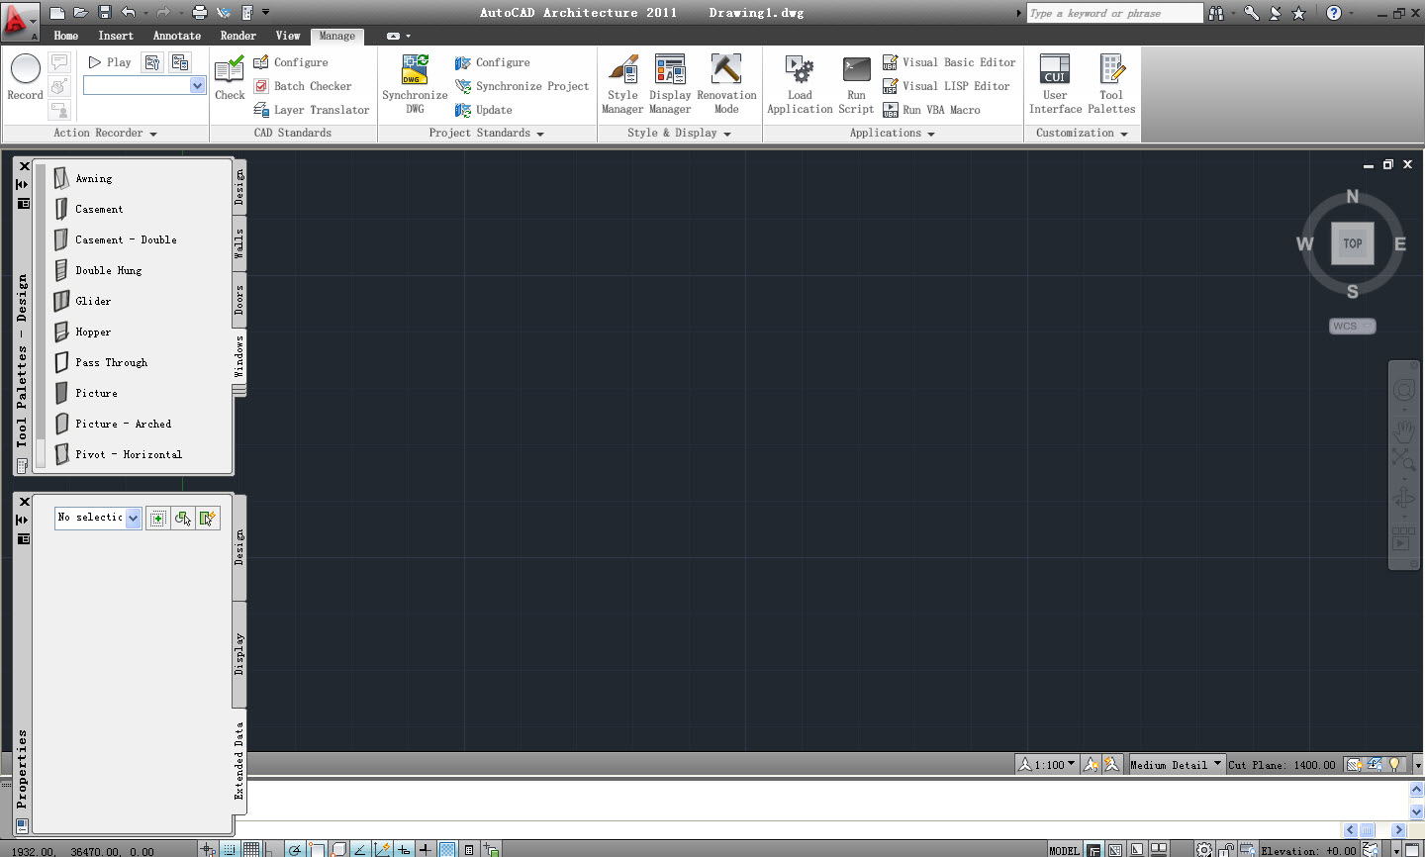1425x857 pixels.
Task: Open the Walls tab on tool palette
Action: pyautogui.click(x=238, y=243)
